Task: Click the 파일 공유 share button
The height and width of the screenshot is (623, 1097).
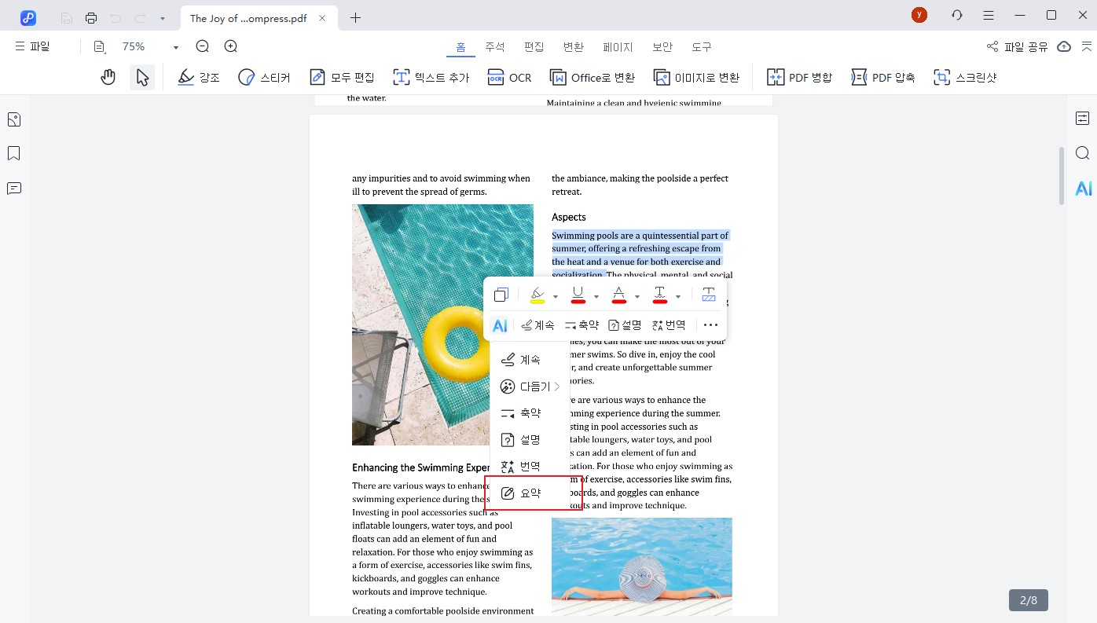Action: [1018, 46]
